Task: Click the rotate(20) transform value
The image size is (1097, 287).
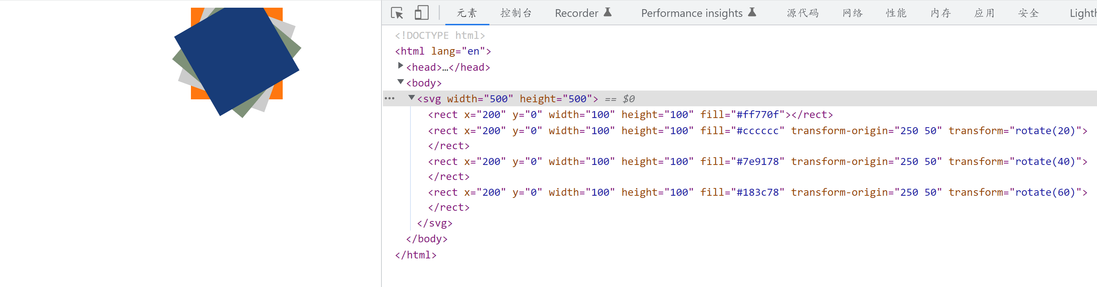Action: pyautogui.click(x=1046, y=130)
